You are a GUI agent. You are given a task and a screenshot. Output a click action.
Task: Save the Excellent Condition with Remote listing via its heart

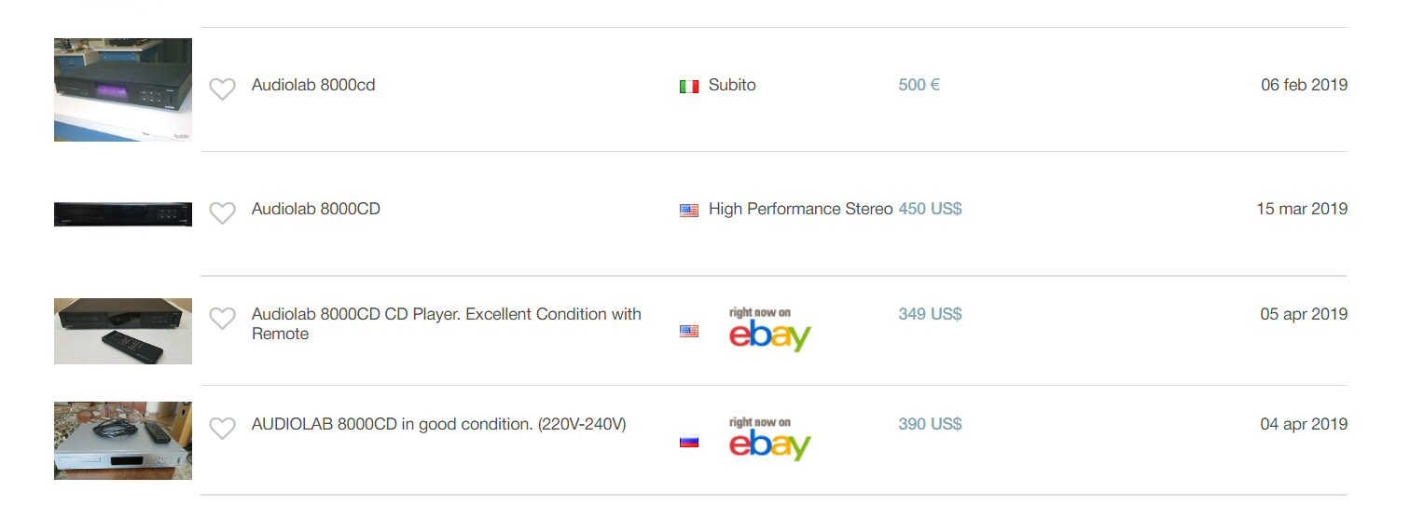pyautogui.click(x=222, y=319)
